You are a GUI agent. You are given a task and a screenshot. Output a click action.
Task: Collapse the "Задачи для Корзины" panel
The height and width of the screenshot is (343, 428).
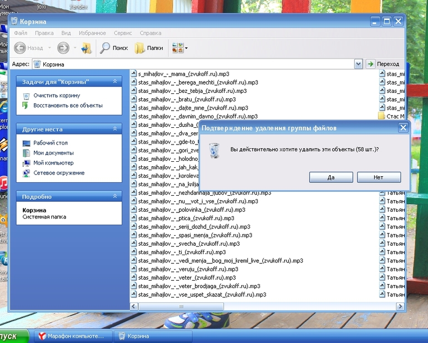coord(115,82)
